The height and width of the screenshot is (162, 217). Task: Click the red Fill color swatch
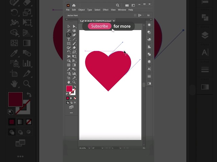point(69,89)
